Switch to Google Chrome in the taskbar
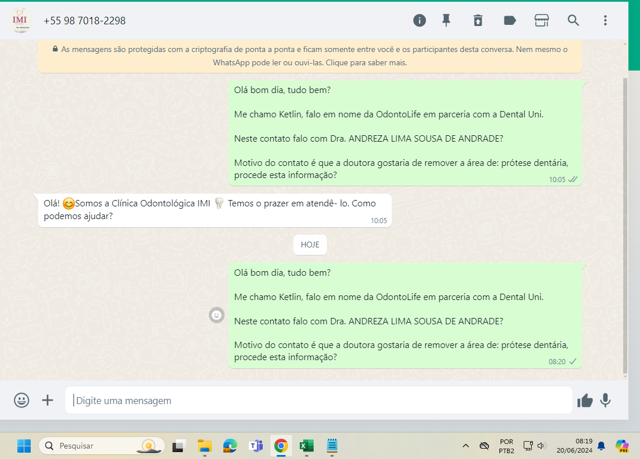Image resolution: width=640 pixels, height=459 pixels. click(x=281, y=446)
